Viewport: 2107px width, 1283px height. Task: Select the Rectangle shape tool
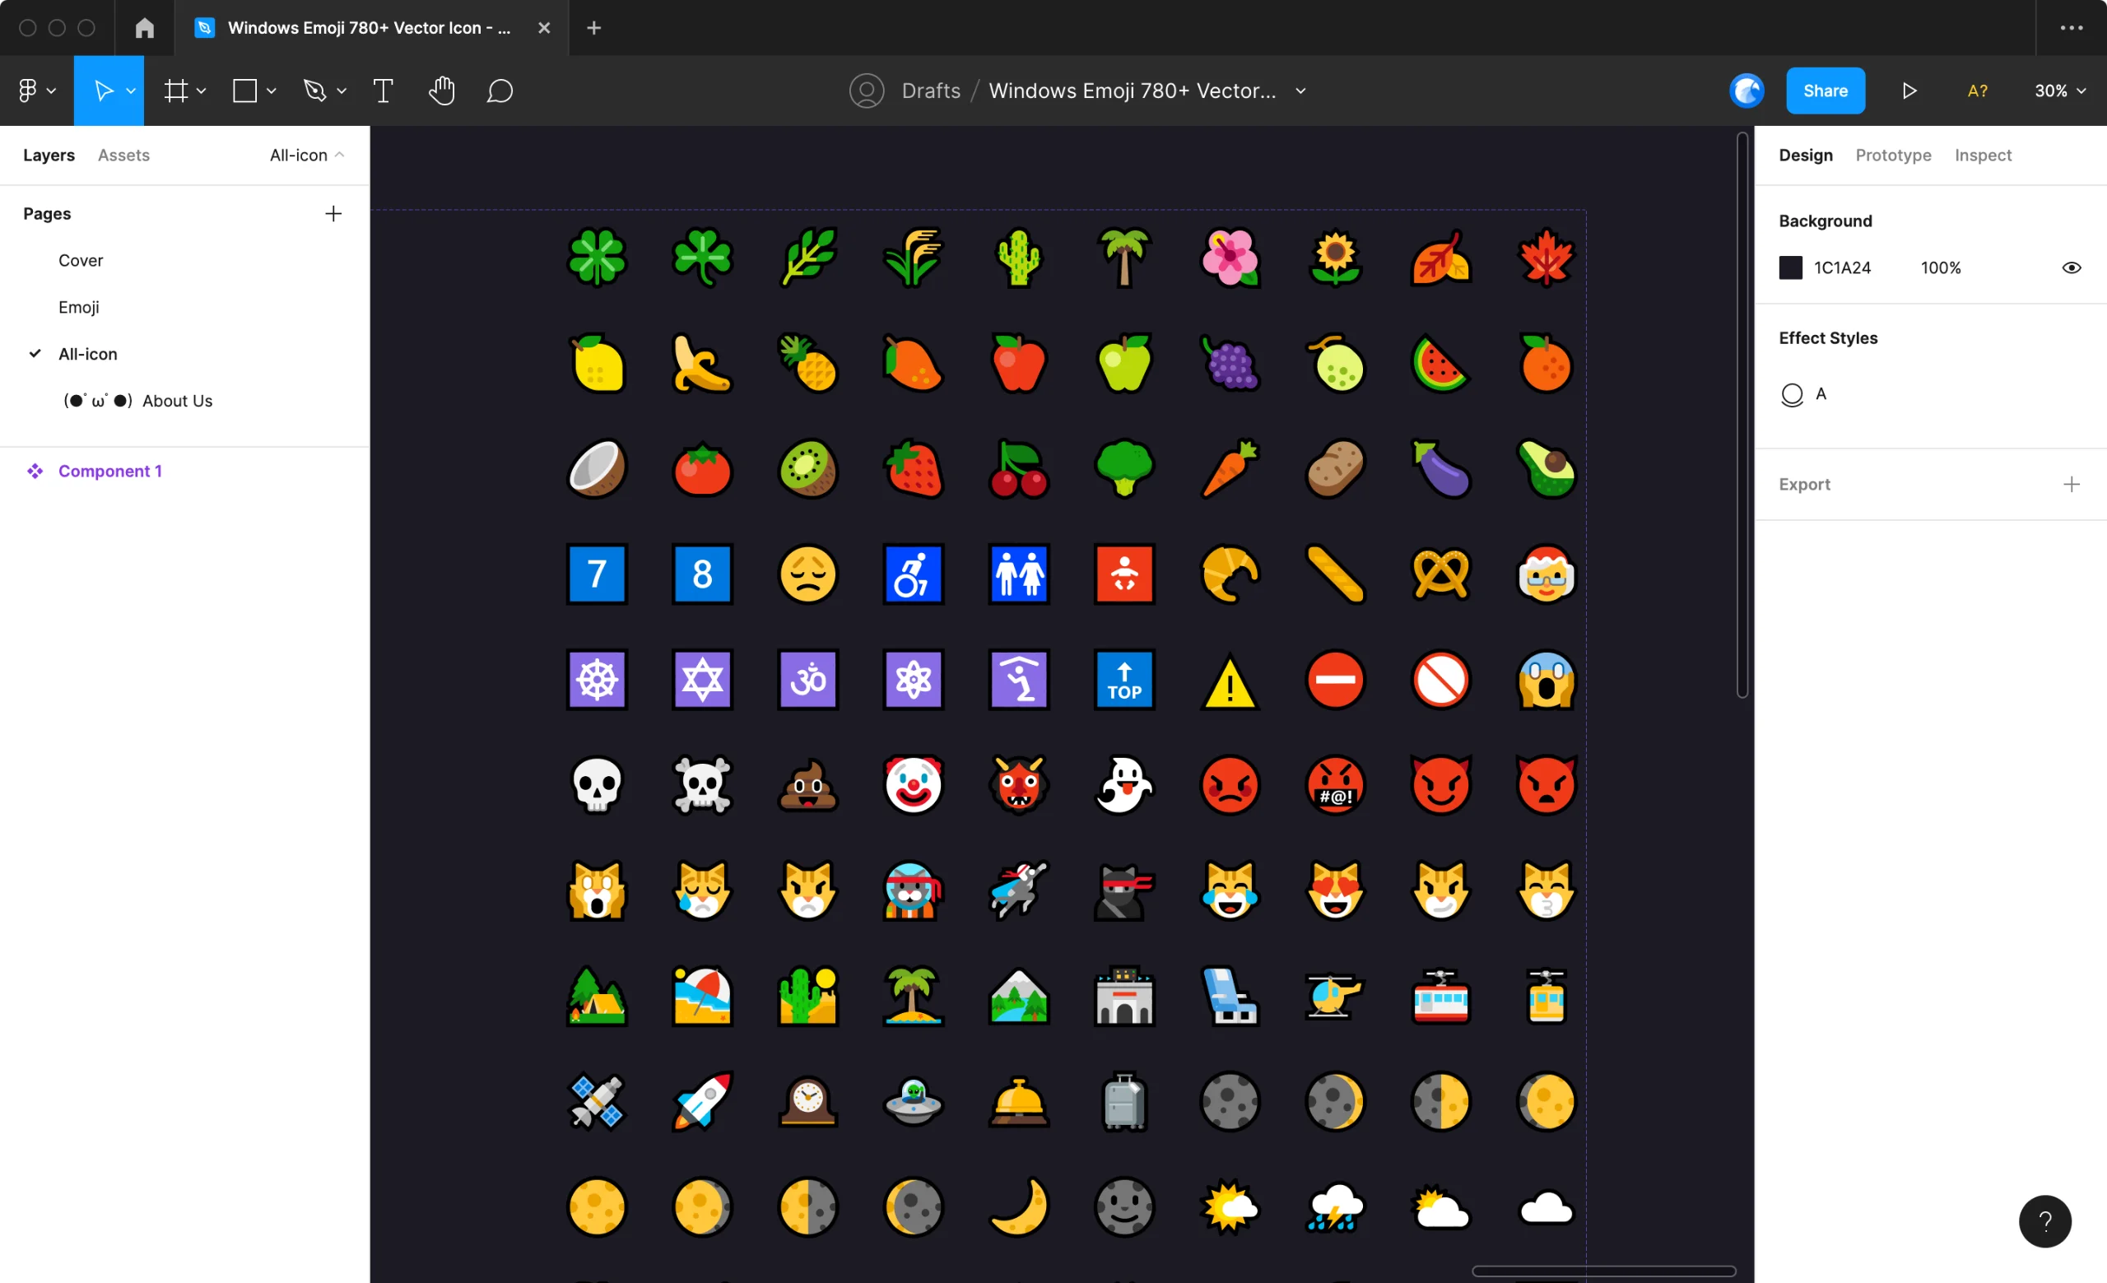pos(244,91)
